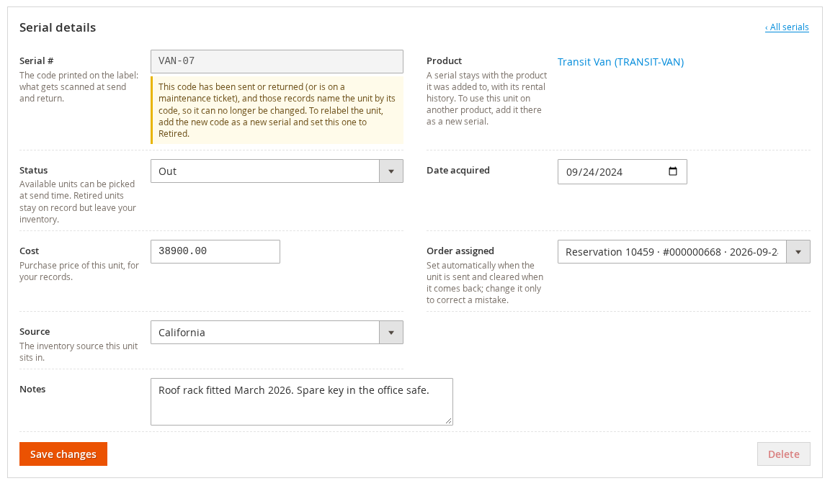Click the 'Product' field label
Image resolution: width=830 pixels, height=486 pixels.
pos(444,60)
